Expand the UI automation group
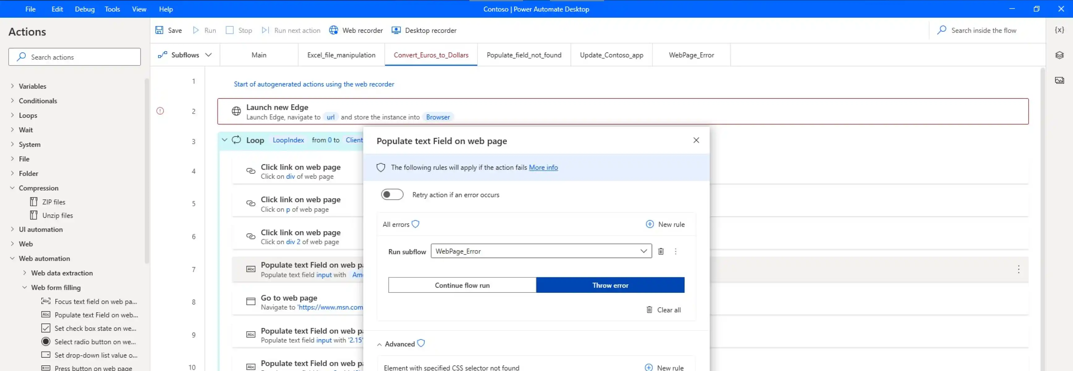The image size is (1073, 371). pyautogui.click(x=12, y=229)
